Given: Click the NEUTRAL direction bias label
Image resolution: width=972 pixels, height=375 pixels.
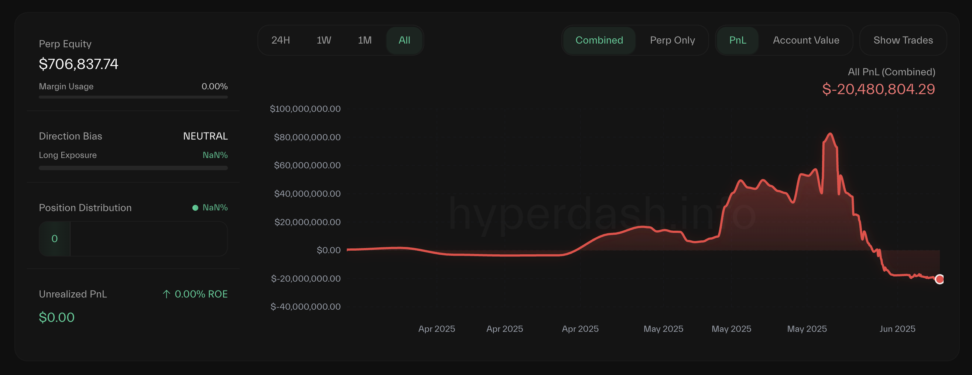Looking at the screenshot, I should 205,136.
